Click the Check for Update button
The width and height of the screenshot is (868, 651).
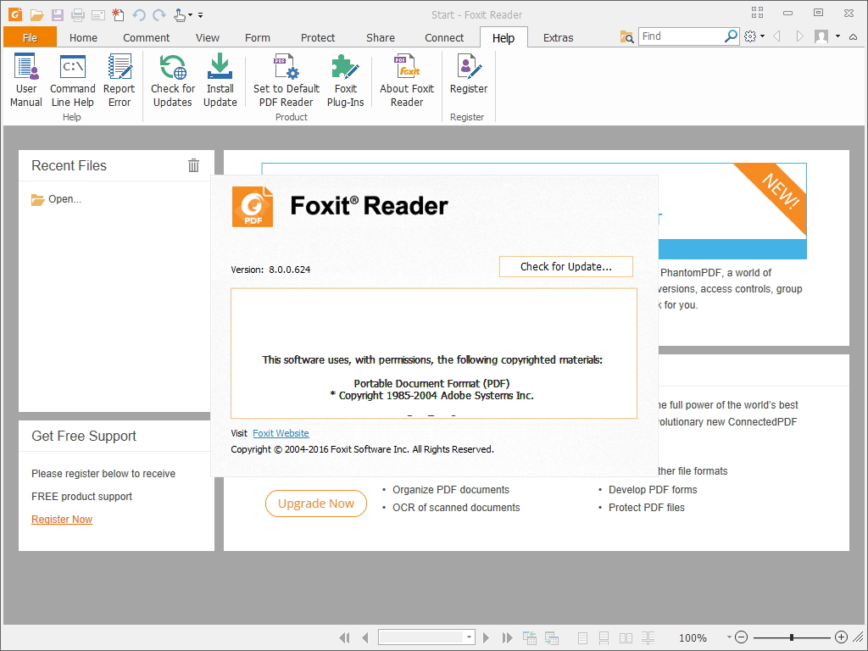(565, 266)
